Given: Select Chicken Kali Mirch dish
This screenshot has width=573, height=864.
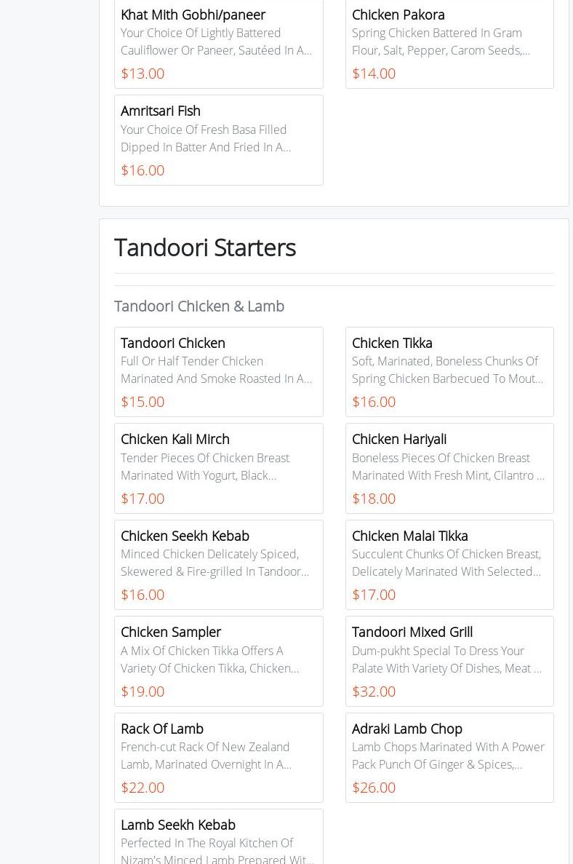Looking at the screenshot, I should 175,439.
